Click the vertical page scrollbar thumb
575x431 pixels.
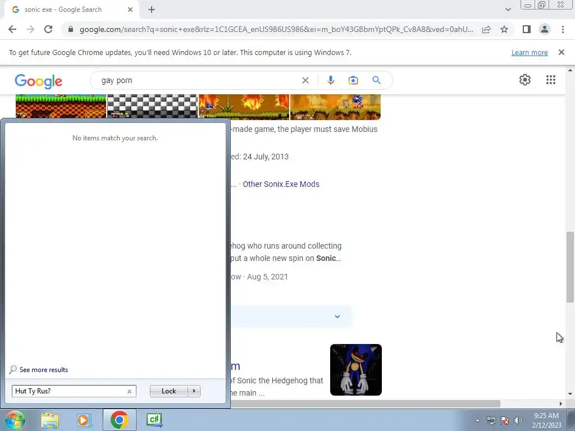pyautogui.click(x=570, y=267)
